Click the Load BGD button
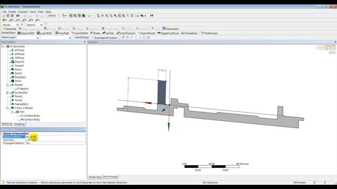Viewport: 337px width, 189px height. click(44, 33)
